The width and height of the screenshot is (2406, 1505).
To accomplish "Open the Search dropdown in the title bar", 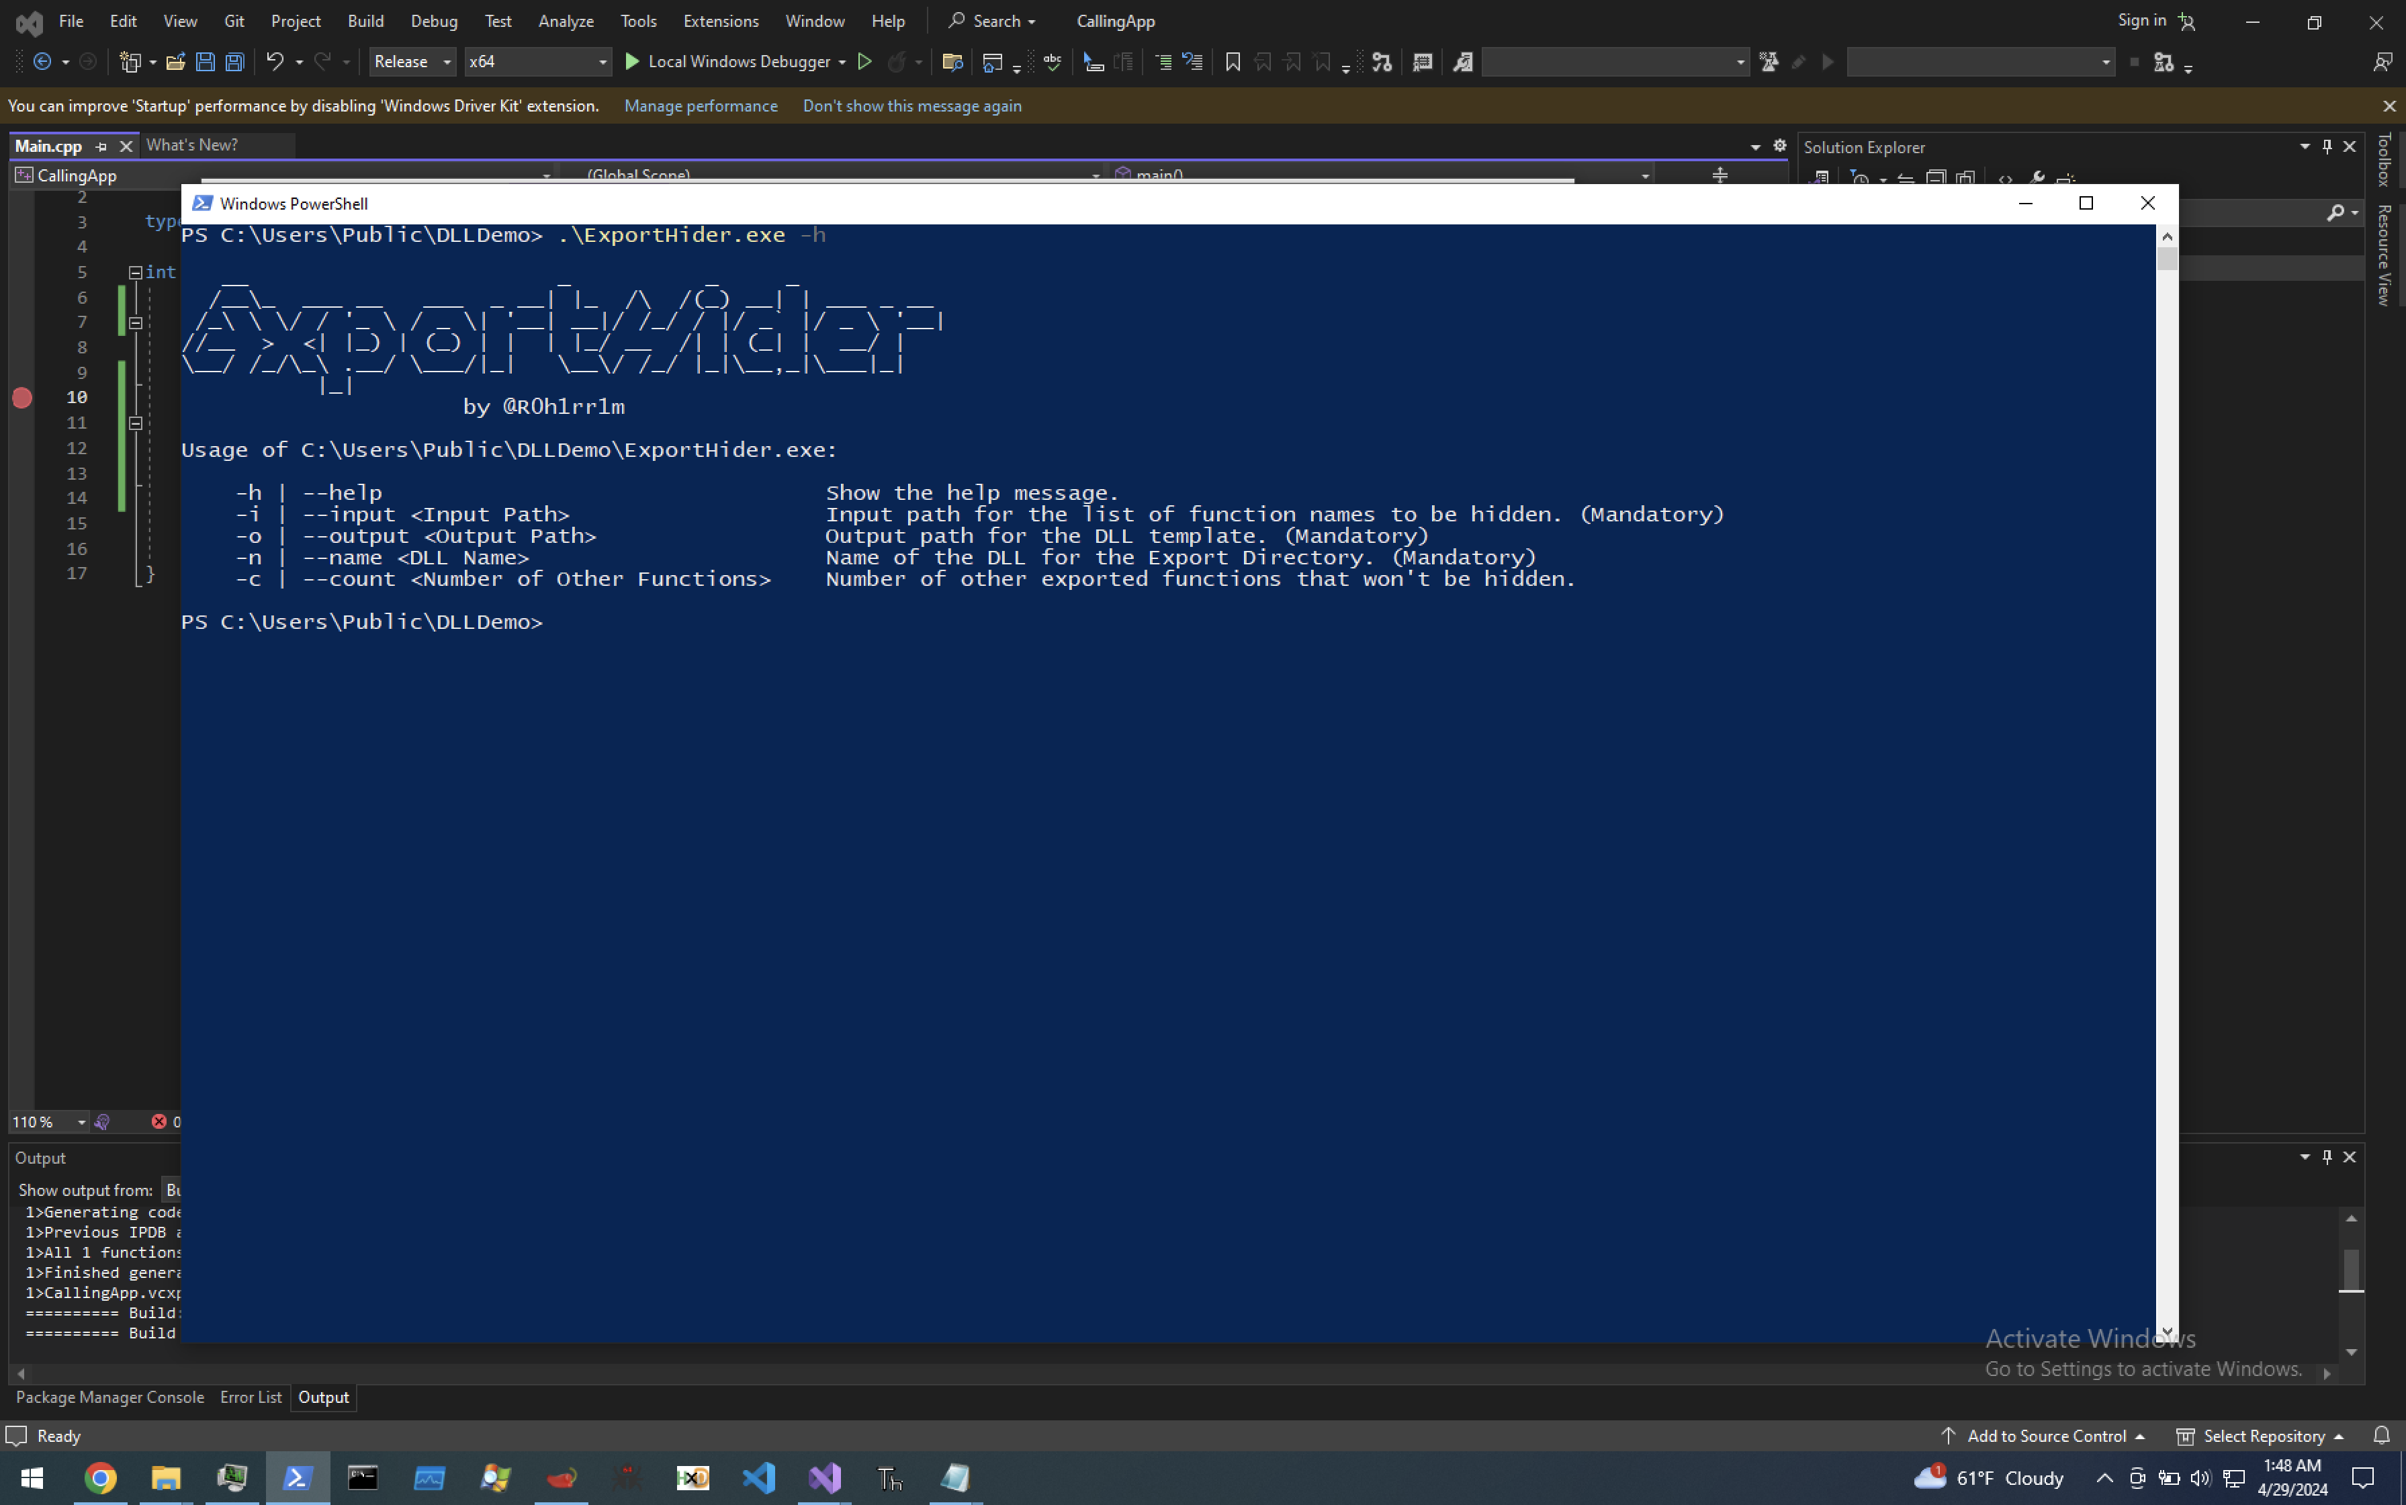I will click(x=992, y=21).
